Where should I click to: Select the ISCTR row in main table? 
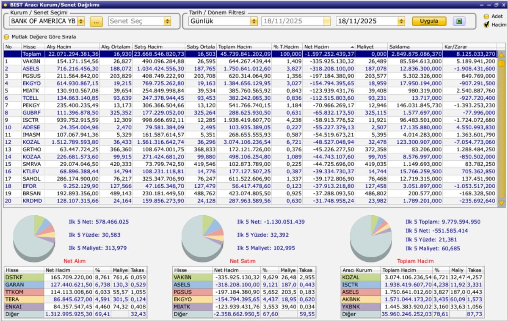[x=250, y=120]
